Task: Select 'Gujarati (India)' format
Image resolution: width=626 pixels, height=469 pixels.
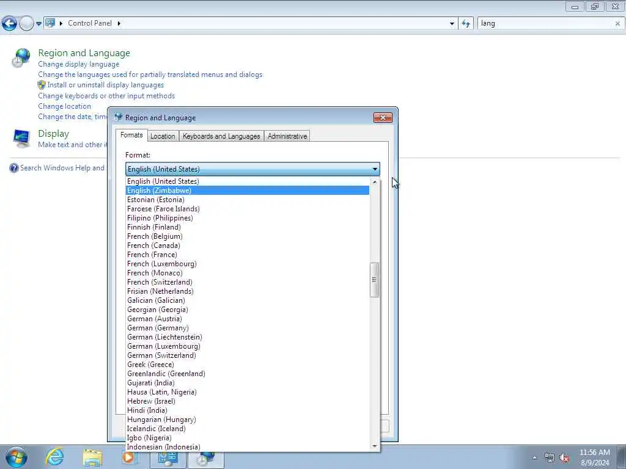Action: [x=248, y=384]
